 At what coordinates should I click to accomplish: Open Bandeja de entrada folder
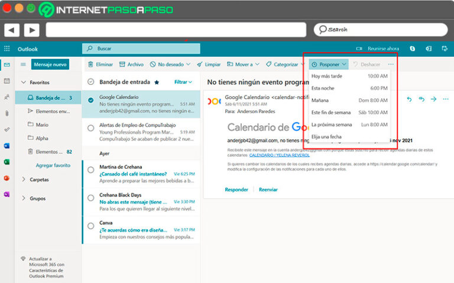click(48, 98)
